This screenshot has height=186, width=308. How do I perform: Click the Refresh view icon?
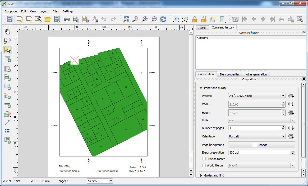point(163,19)
